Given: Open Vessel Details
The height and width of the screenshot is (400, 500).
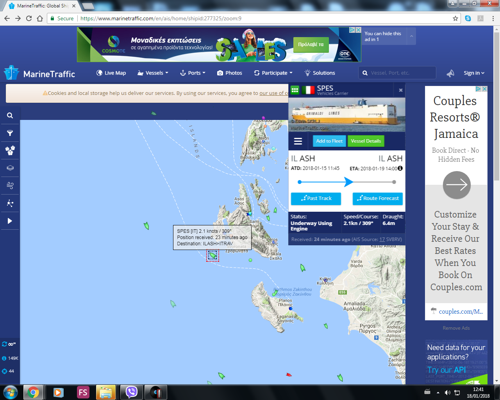Looking at the screenshot, I should tap(366, 141).
